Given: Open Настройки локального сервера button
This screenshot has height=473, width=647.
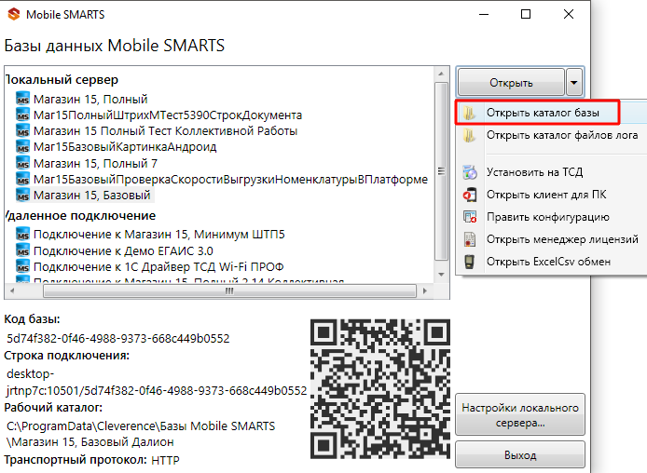Looking at the screenshot, I should 520,415.
